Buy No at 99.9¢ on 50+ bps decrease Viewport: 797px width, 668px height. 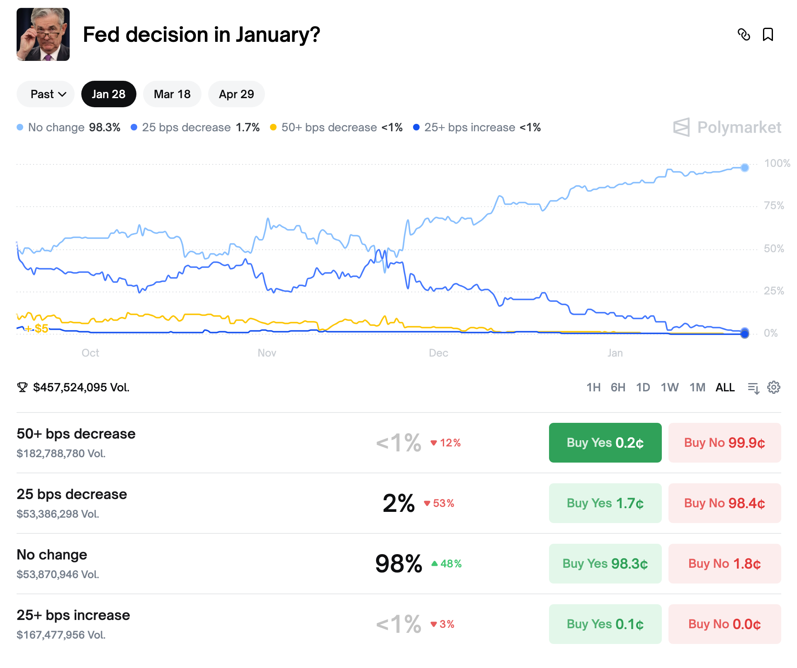coord(724,442)
